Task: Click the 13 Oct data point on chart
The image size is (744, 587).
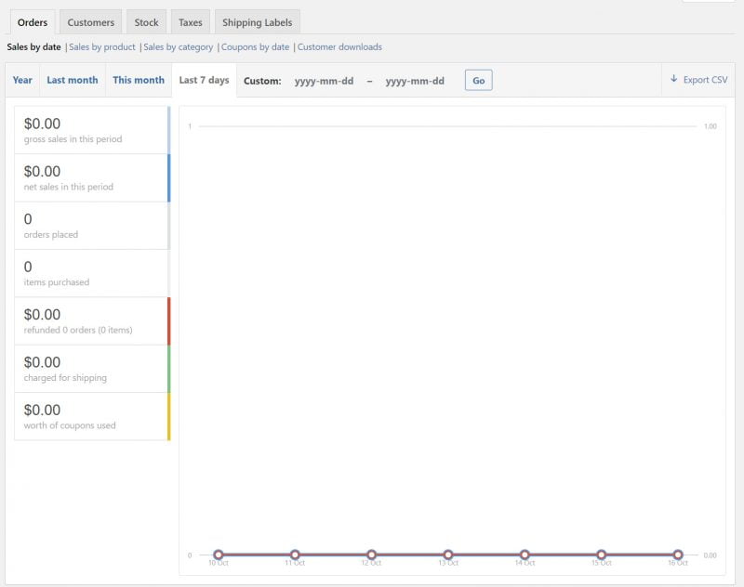Action: (448, 554)
